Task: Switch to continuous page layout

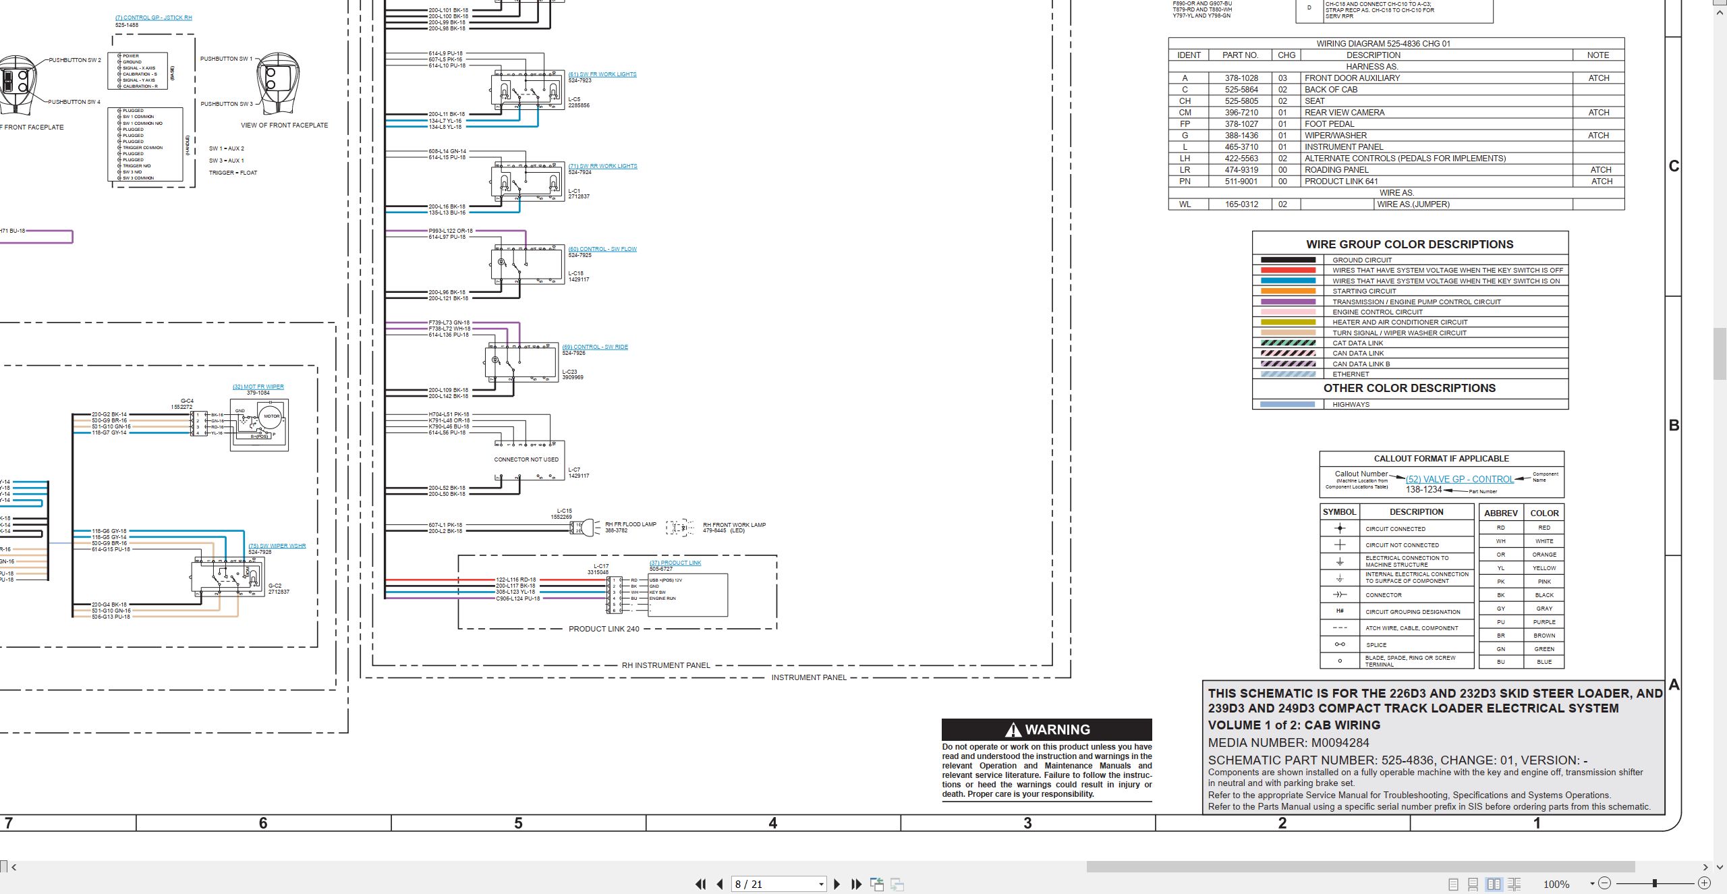Action: pyautogui.click(x=1473, y=884)
